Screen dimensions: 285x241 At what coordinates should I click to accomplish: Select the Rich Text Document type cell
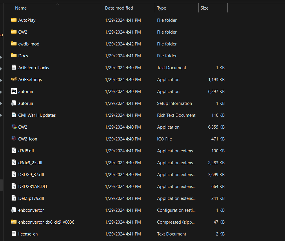(x=176, y=115)
